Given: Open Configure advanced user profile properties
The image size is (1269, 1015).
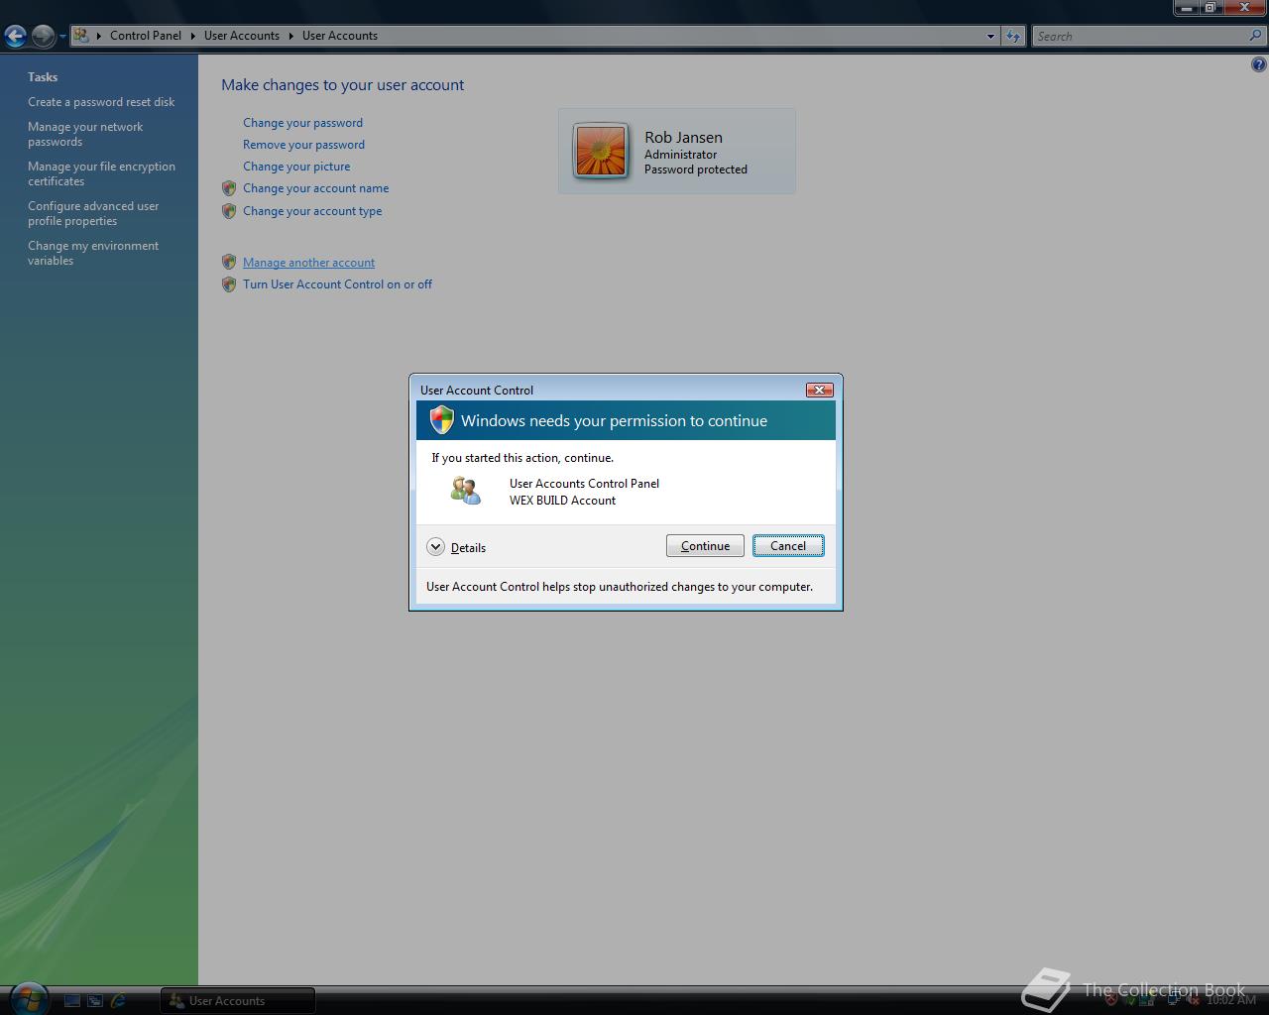Looking at the screenshot, I should pyautogui.click(x=93, y=213).
